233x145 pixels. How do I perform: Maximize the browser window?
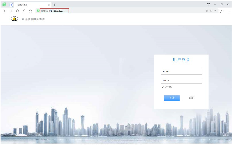[222, 4]
